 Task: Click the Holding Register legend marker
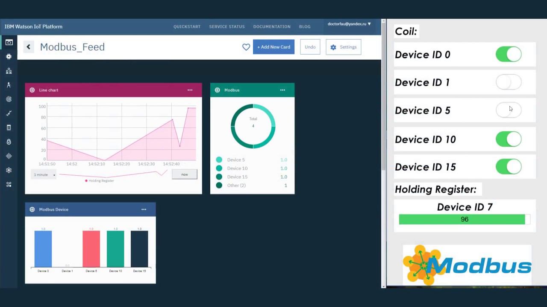tap(86, 181)
